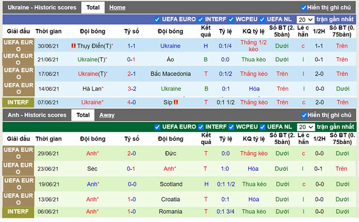
Task: Uncheck INTERF filter in Anh section
Action: 201,127
